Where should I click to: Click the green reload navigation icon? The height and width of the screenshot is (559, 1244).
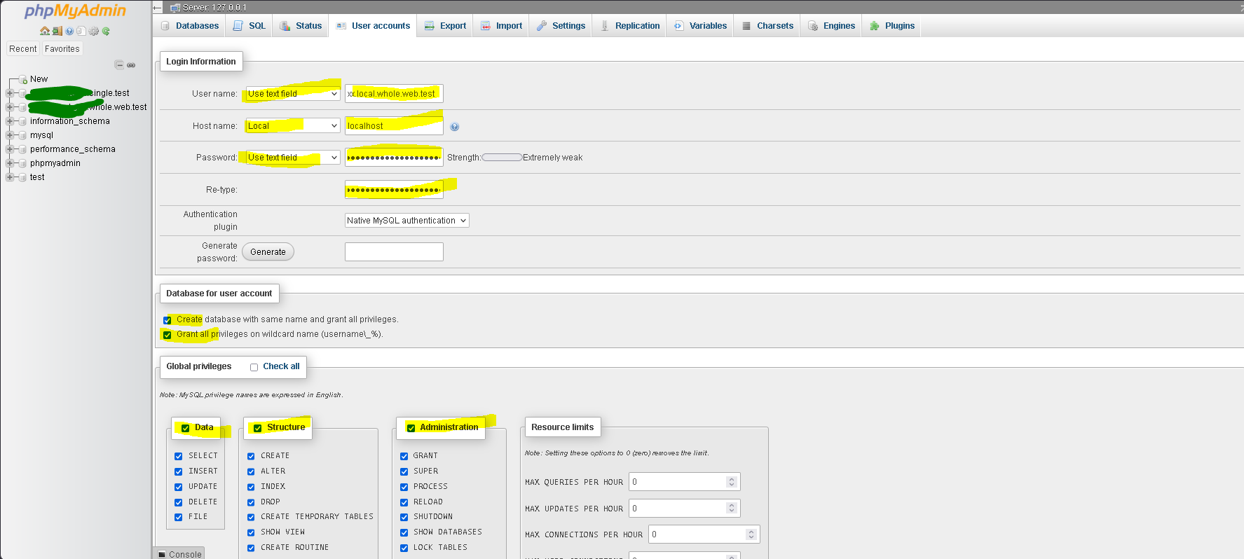[106, 31]
